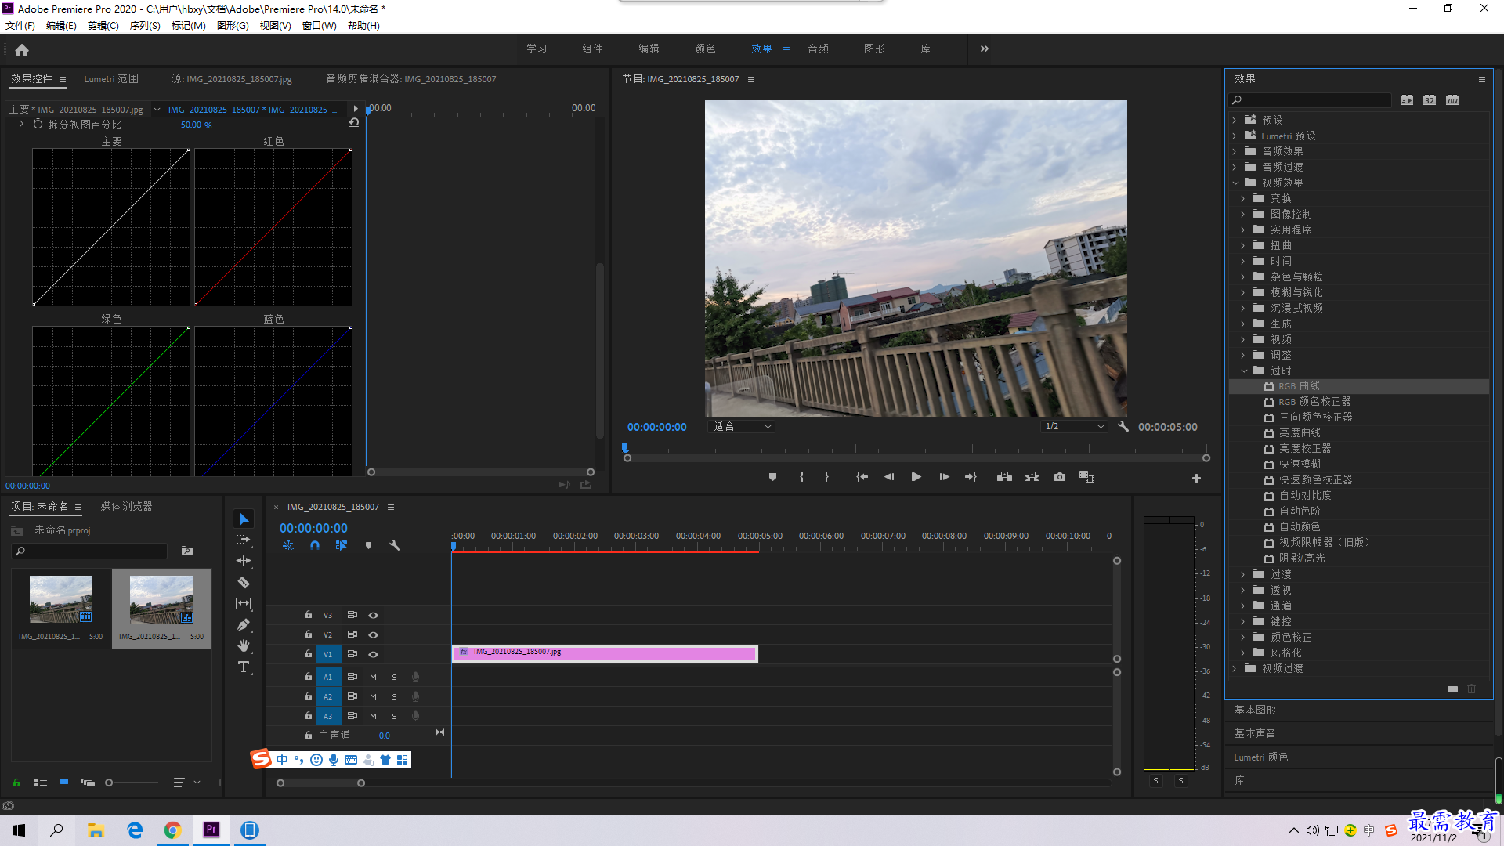Select the Slip tool
This screenshot has width=1504, height=846.
[x=244, y=603]
